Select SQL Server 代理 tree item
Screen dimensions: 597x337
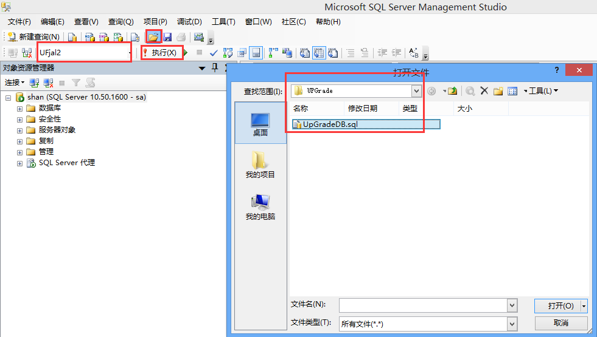(x=66, y=163)
